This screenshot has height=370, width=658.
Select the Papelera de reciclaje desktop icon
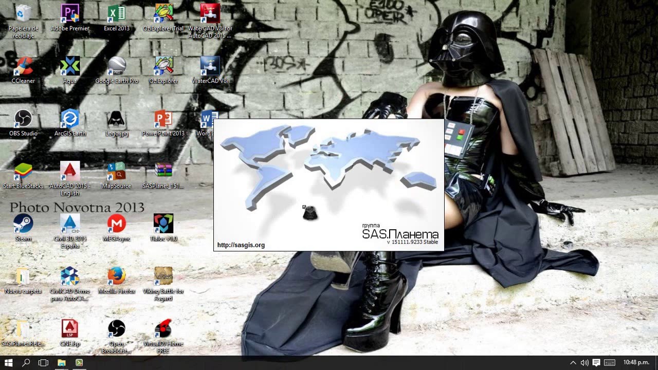pos(23,21)
